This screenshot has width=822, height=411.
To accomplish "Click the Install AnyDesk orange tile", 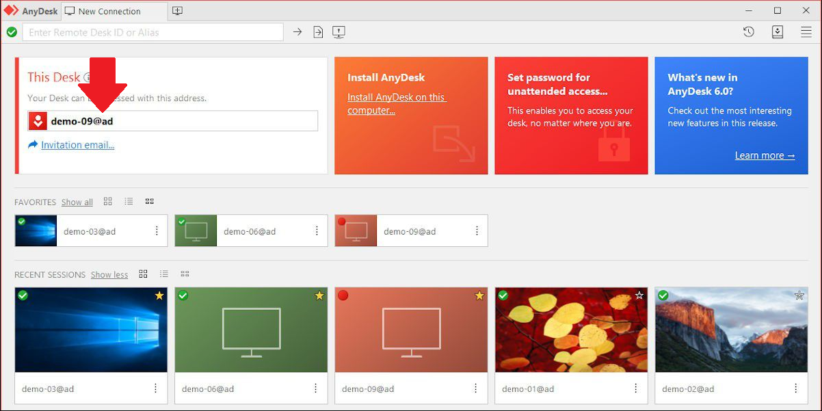I will point(411,116).
